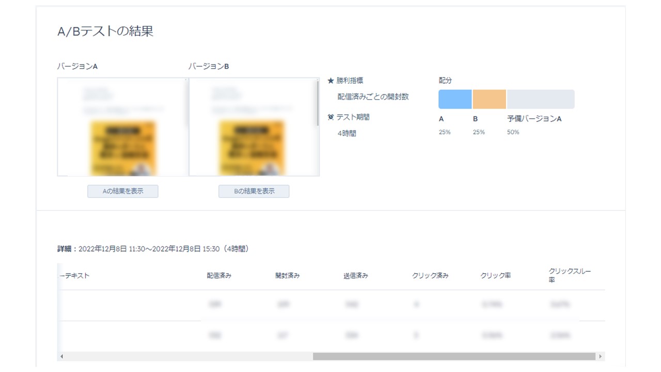Image resolution: width=661 pixels, height=372 pixels.
Task: Click the '勝利指標' label
Action: 350,81
